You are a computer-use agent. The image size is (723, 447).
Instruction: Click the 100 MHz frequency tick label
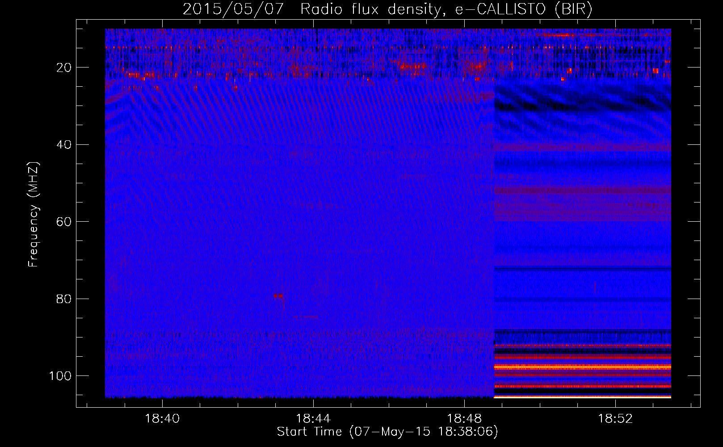click(x=60, y=376)
